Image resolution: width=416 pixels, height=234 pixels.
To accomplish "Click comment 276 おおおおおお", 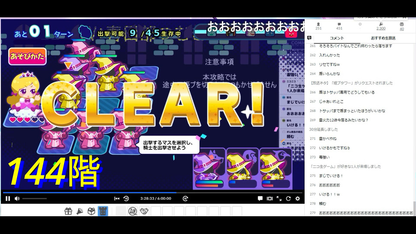I will pos(329,185).
